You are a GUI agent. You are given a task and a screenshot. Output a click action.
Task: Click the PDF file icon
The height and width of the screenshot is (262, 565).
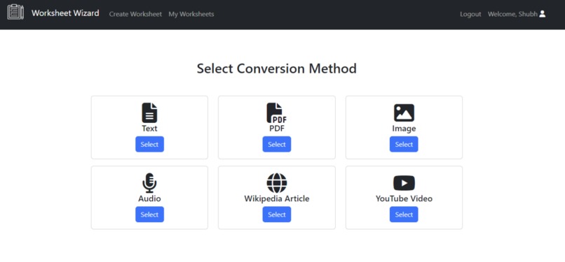[x=277, y=112]
